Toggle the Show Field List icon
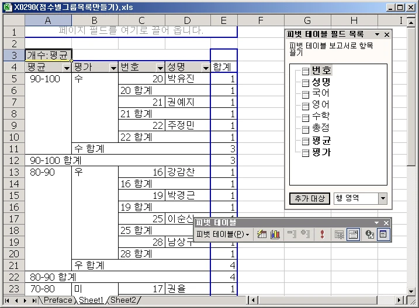This screenshot has width=419, height=308. pyautogui.click(x=383, y=235)
